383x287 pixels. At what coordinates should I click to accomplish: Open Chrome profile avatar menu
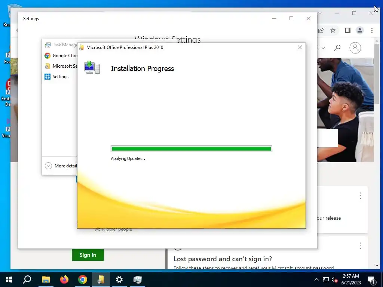pos(360,30)
